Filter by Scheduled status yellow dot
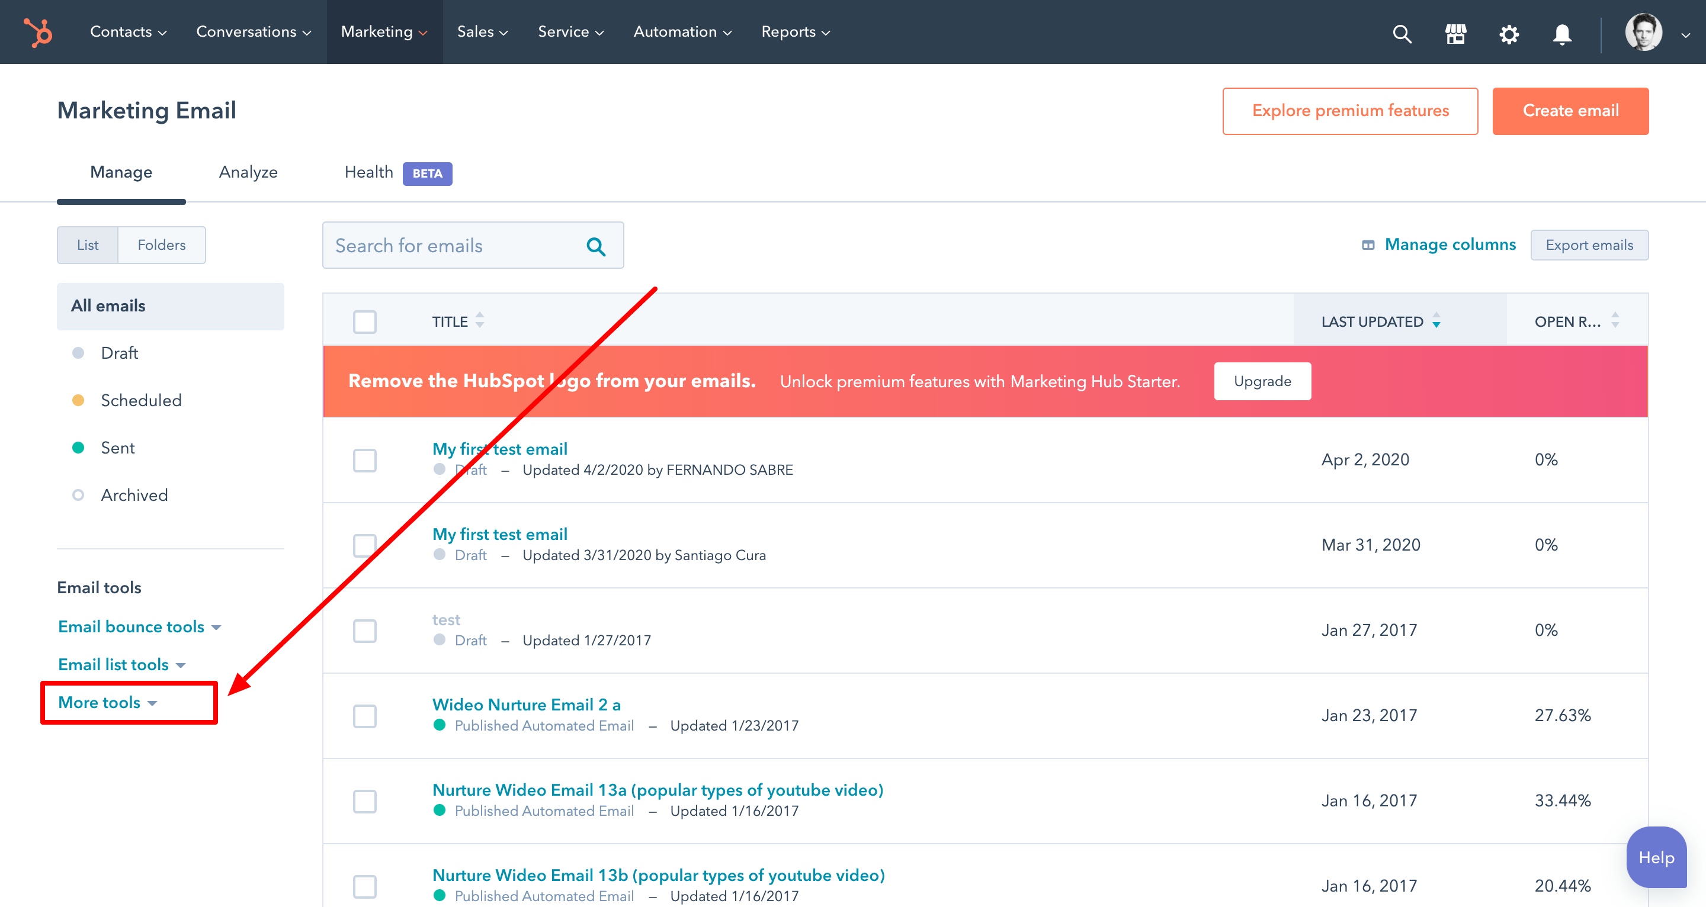 tap(78, 400)
